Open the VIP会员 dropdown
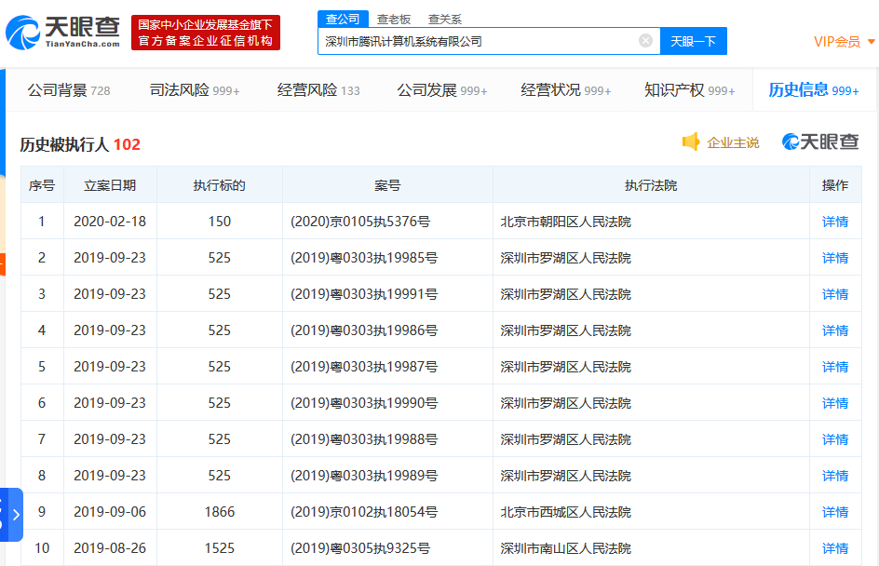This screenshot has height=566, width=879. 845,42
